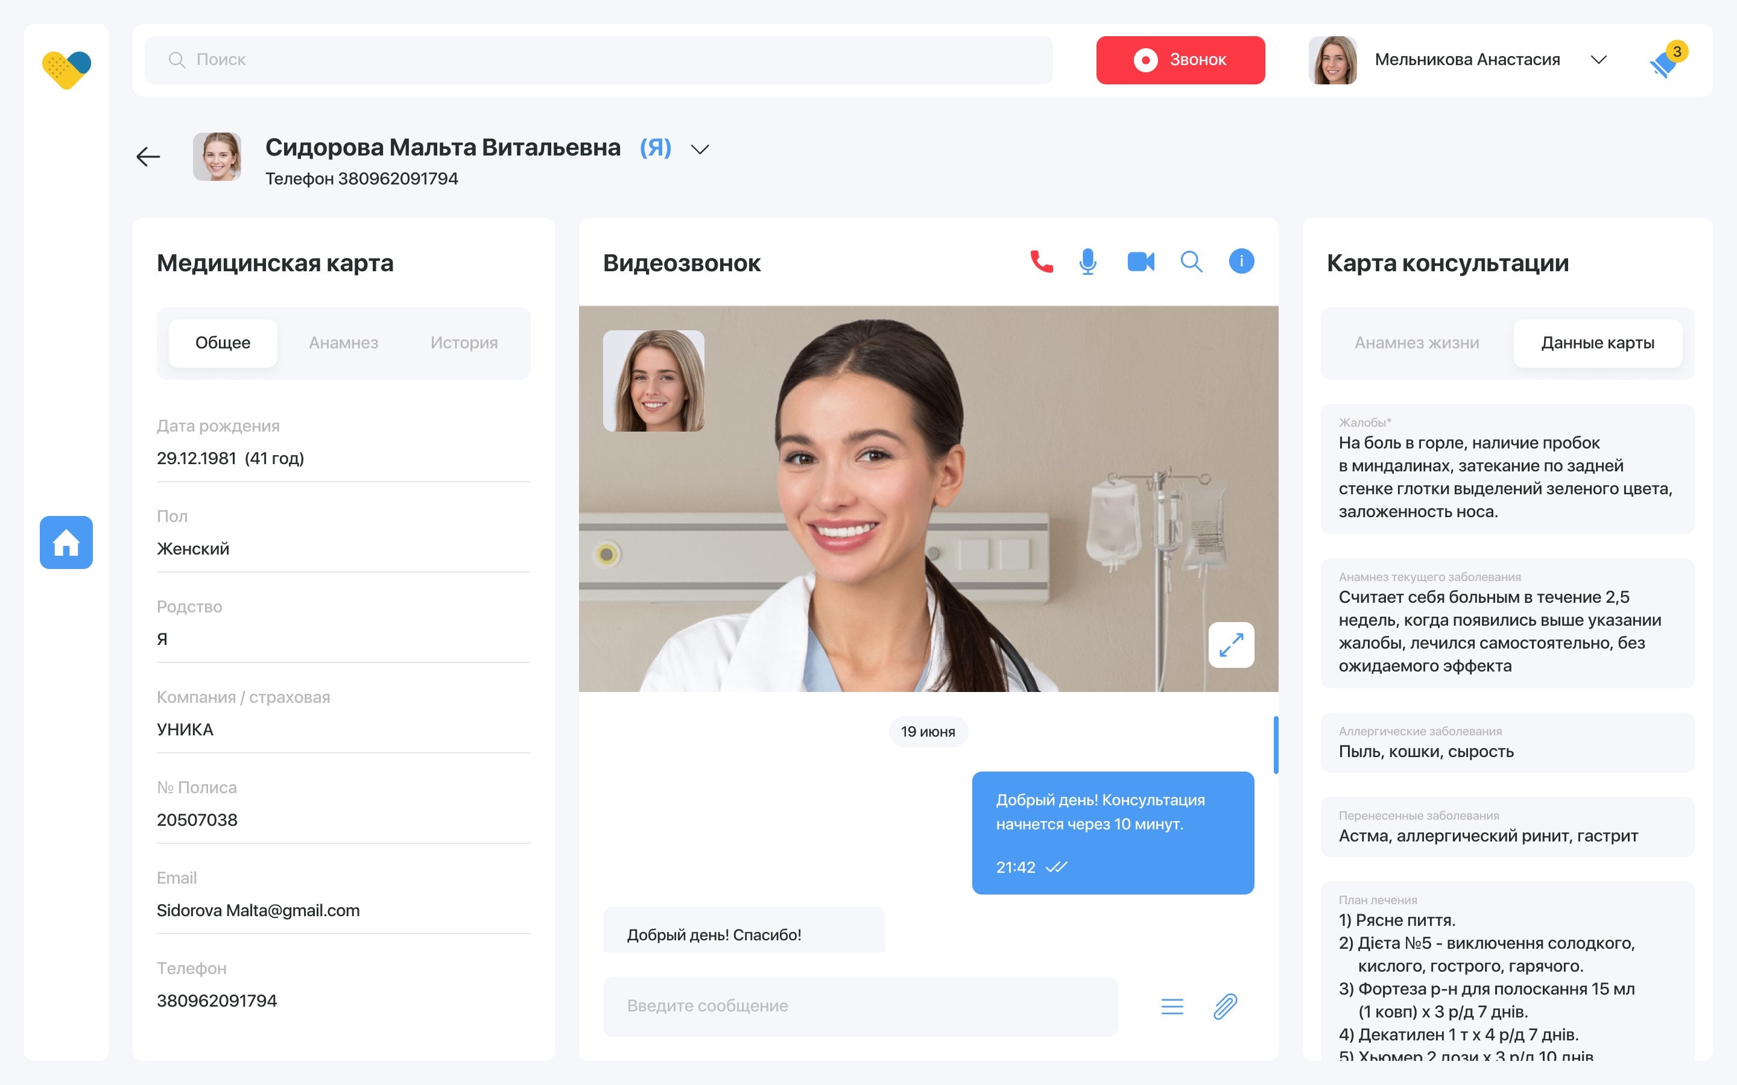Click the Жалобы complaints field

[1507, 470]
